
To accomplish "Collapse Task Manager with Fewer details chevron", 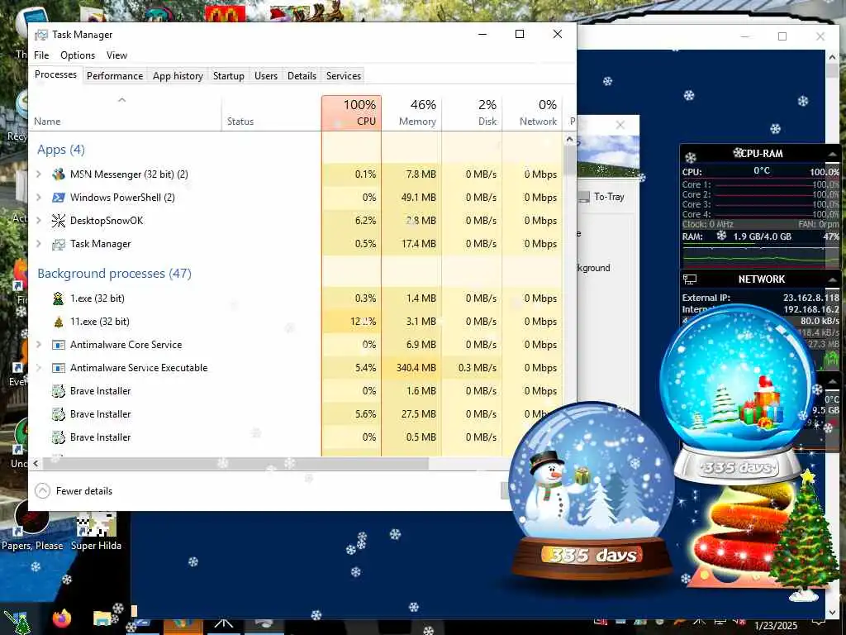I will (x=42, y=491).
